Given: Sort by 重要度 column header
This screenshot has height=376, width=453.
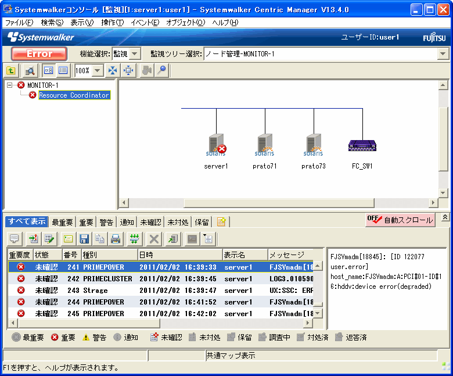Looking at the screenshot, I should pyautogui.click(x=20, y=255).
